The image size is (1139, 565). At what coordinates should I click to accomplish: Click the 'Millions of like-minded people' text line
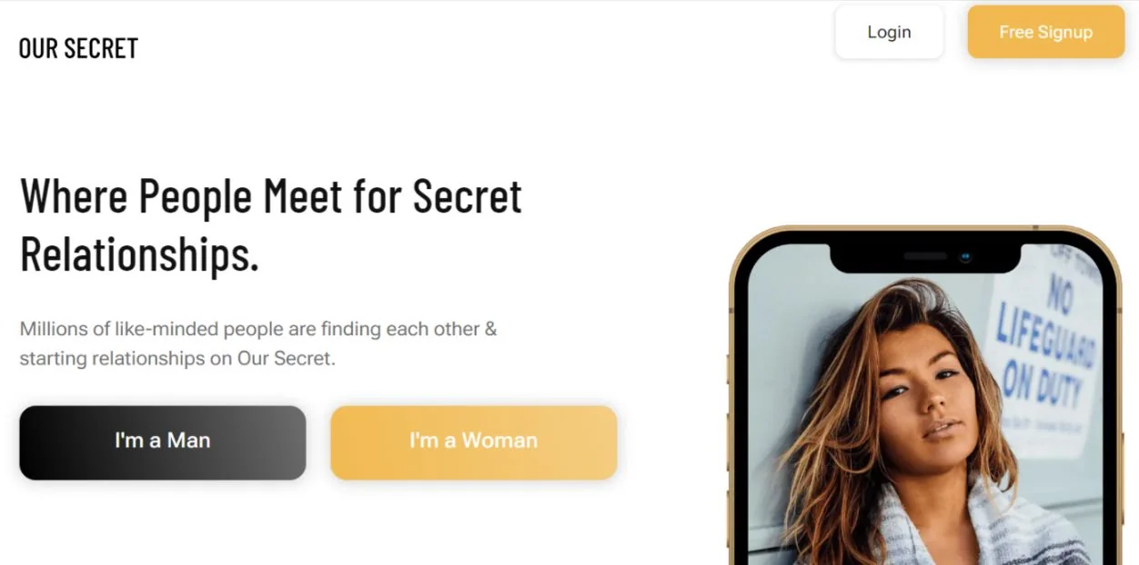click(258, 329)
